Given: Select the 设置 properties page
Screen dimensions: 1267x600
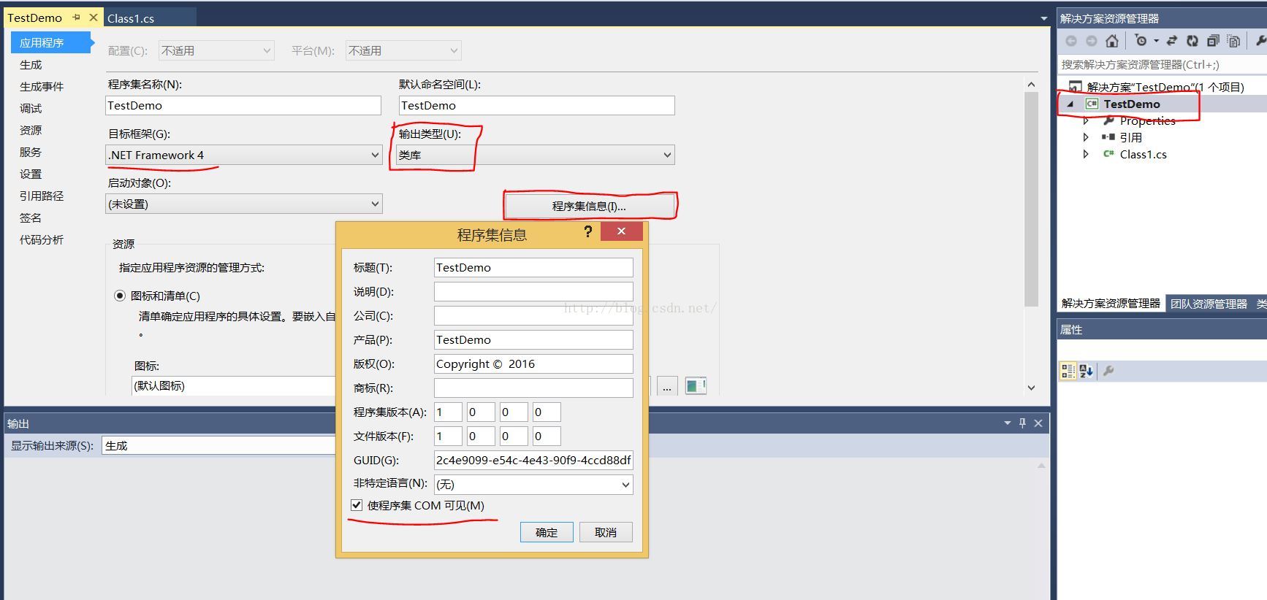Looking at the screenshot, I should point(31,174).
